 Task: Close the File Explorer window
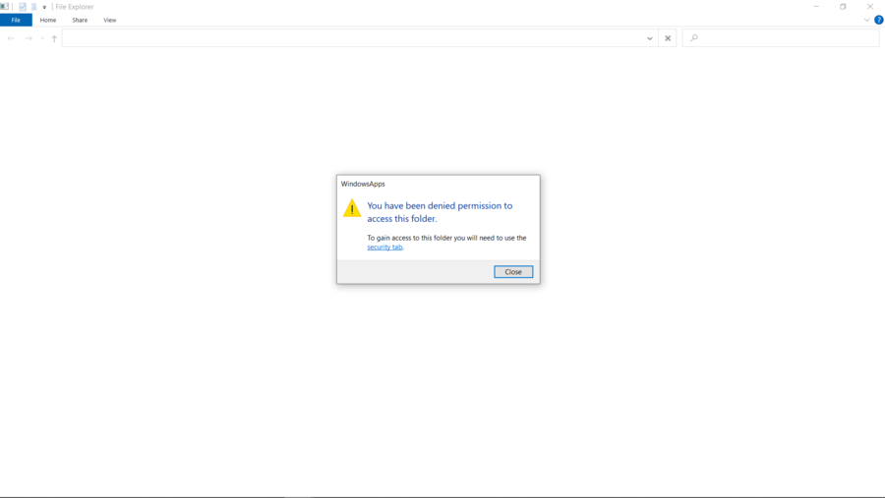[x=870, y=7]
